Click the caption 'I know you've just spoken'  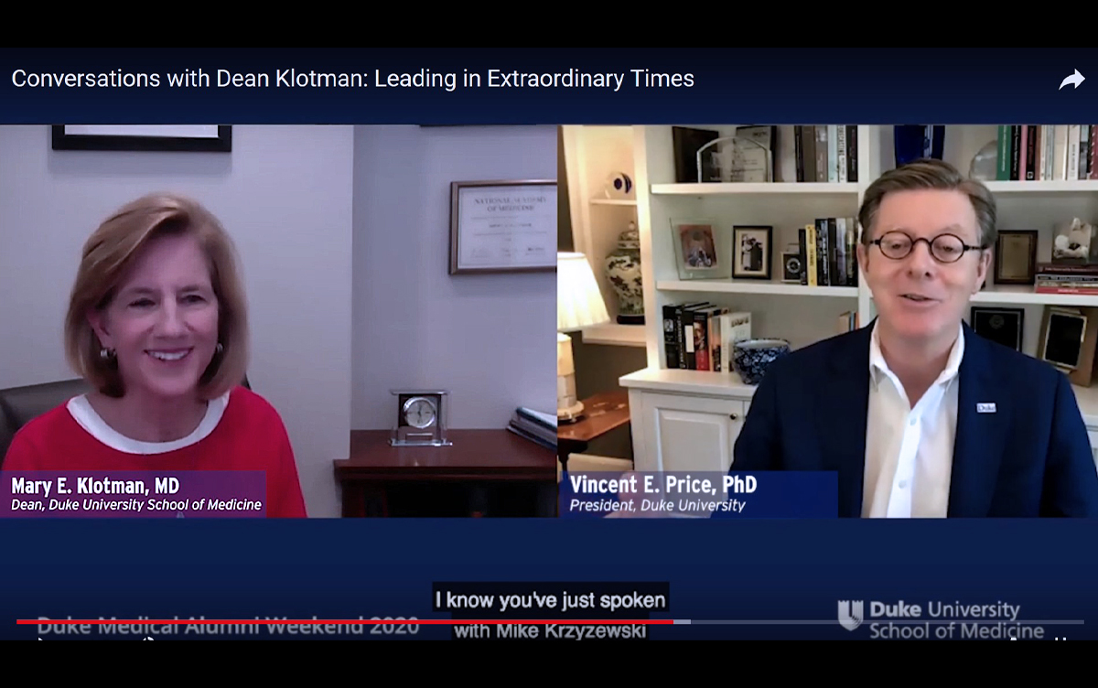550,600
